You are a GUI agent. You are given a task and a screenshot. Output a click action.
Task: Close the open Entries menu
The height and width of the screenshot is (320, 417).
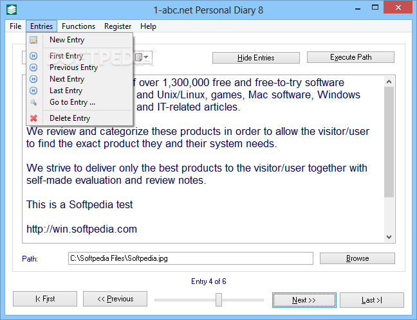pos(41,26)
